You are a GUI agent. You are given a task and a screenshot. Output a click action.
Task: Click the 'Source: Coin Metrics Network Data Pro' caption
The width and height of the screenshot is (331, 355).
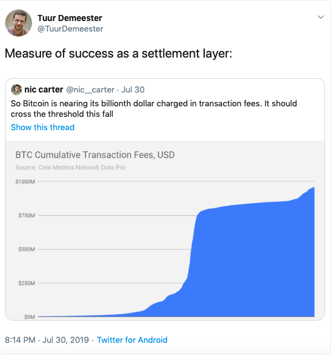pos(70,167)
